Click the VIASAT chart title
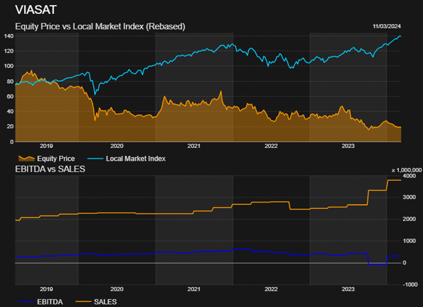 [x=36, y=10]
